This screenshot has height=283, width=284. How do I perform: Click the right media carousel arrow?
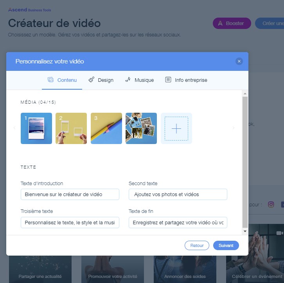pyautogui.click(x=234, y=128)
